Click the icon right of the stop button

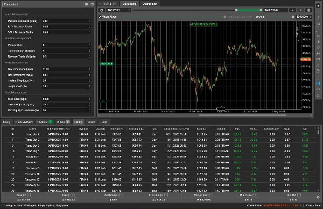[x=308, y=10]
